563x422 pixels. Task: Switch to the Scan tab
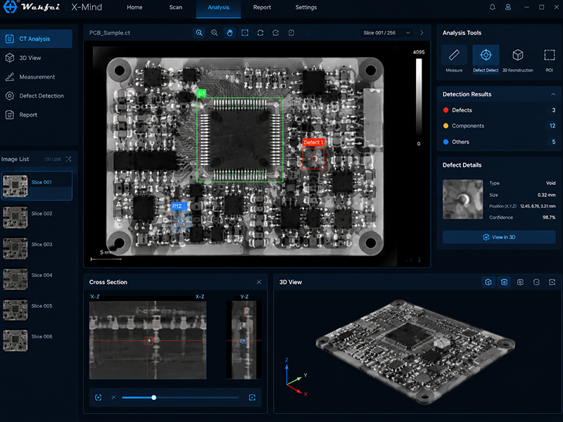175,8
